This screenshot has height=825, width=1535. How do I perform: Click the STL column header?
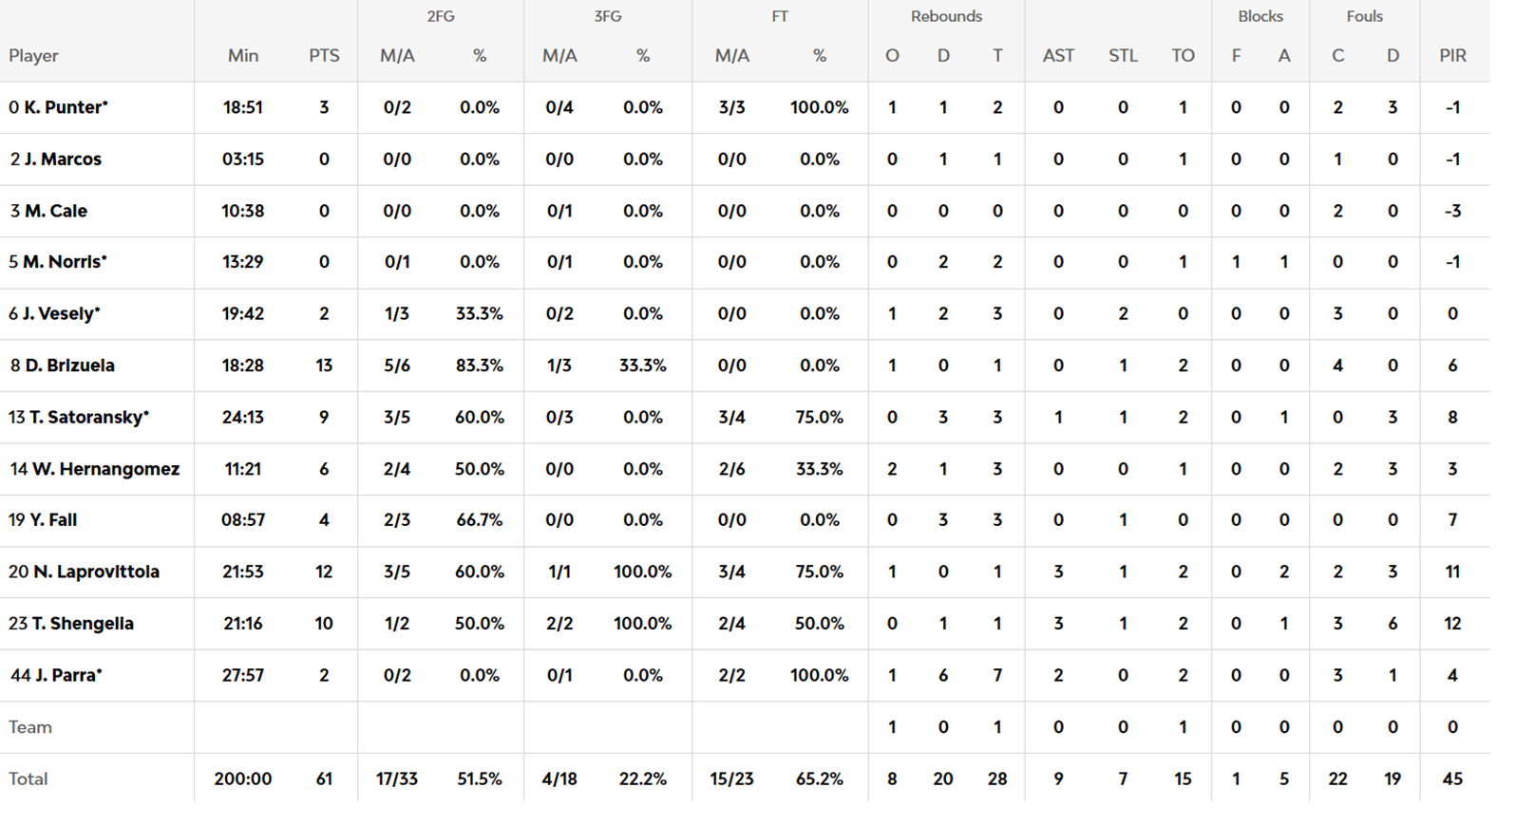[x=1123, y=56]
